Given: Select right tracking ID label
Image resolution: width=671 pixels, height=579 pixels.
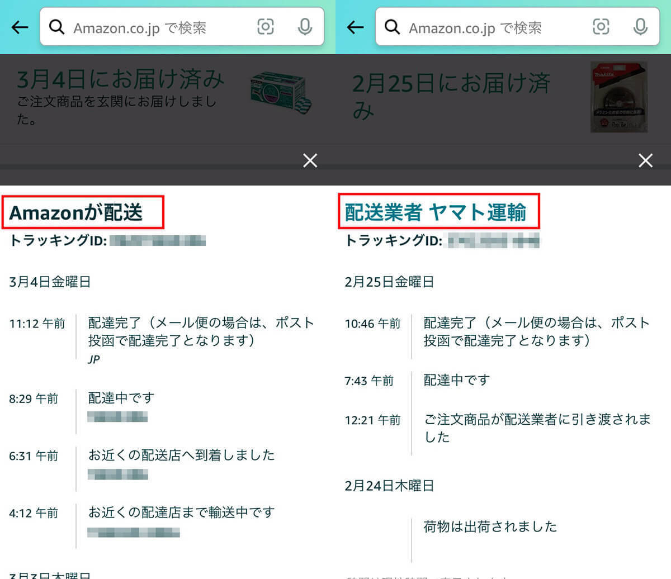Looking at the screenshot, I should tap(393, 240).
